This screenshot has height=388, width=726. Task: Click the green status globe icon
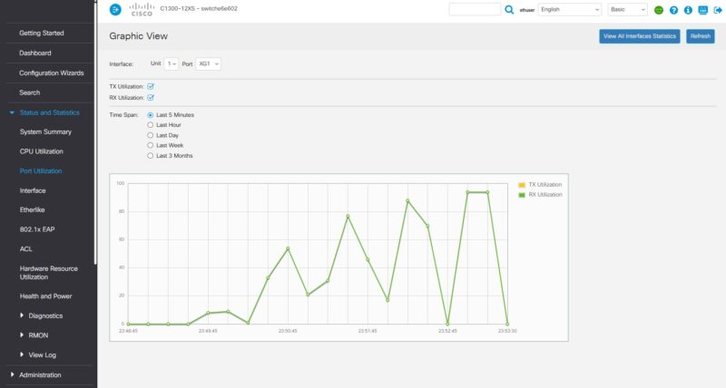tap(659, 10)
